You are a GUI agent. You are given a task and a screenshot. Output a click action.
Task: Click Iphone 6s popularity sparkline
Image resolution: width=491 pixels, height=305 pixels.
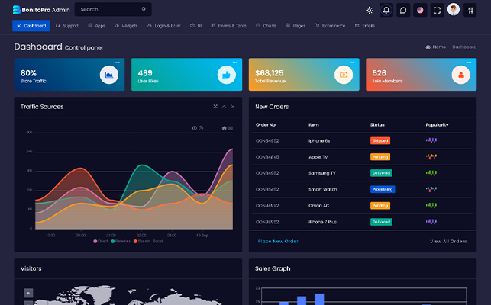[431, 140]
